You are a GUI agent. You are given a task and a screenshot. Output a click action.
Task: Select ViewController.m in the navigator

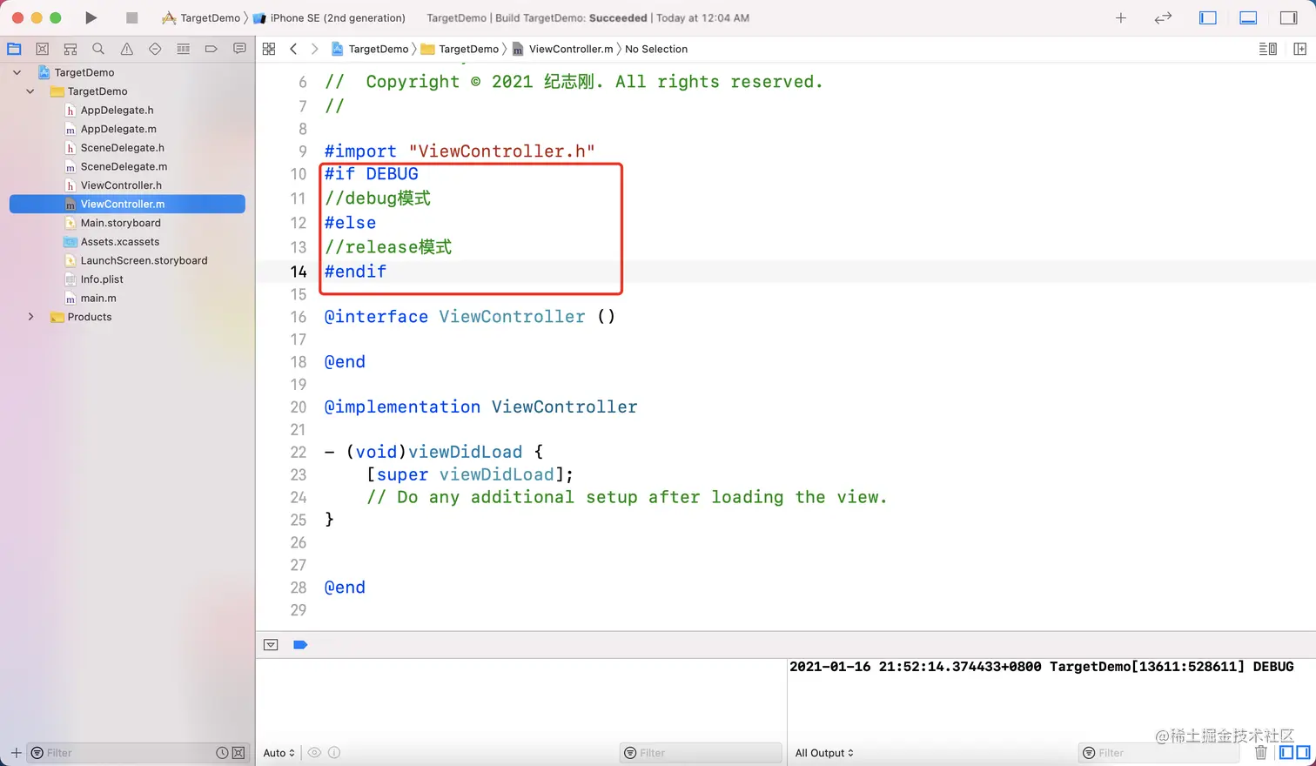click(x=127, y=204)
